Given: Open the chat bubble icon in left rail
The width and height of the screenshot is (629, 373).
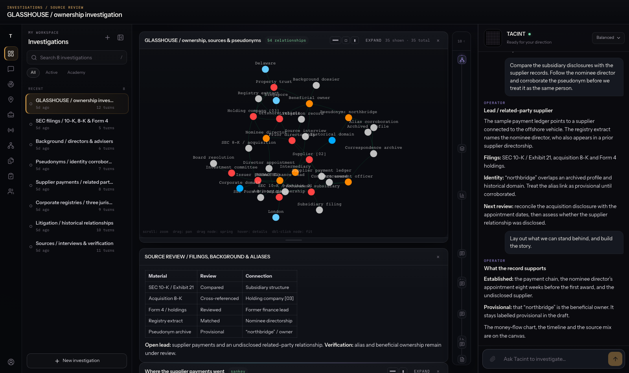Looking at the screenshot, I should point(11,69).
